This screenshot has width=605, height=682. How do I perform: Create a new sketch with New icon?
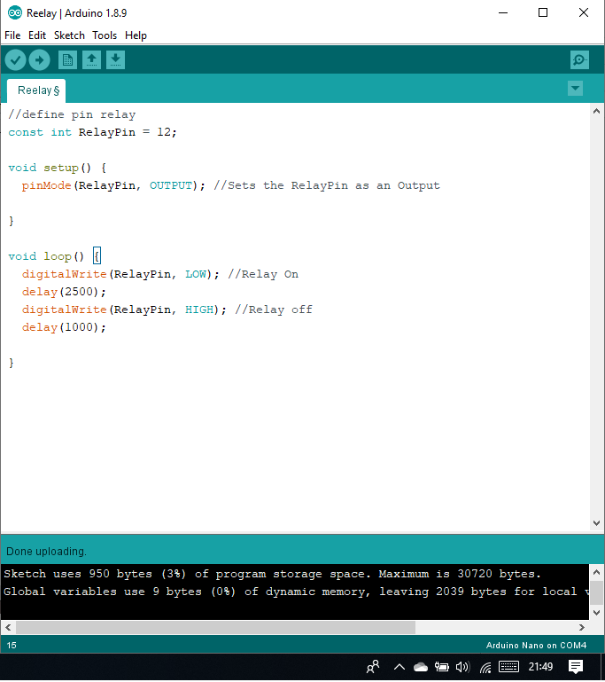(x=67, y=60)
